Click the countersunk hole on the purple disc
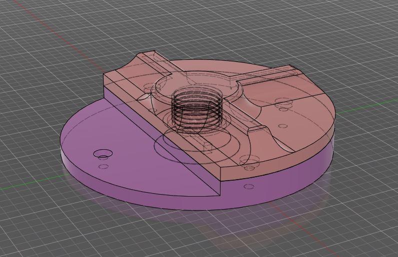398x257 pixels. tap(103, 154)
